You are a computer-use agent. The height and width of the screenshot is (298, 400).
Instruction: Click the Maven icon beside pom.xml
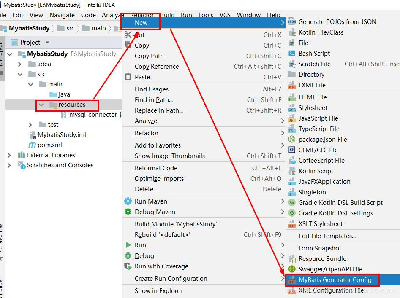(x=32, y=145)
